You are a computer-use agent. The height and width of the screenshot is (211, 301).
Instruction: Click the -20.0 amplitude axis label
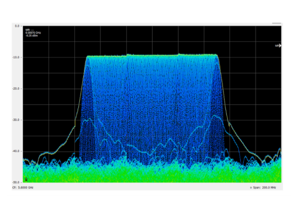[x=16, y=89]
